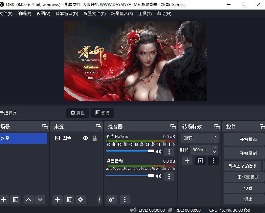Open the mixer toolbar three-dot menu
This screenshot has height=213, width=265.
tap(125, 200)
